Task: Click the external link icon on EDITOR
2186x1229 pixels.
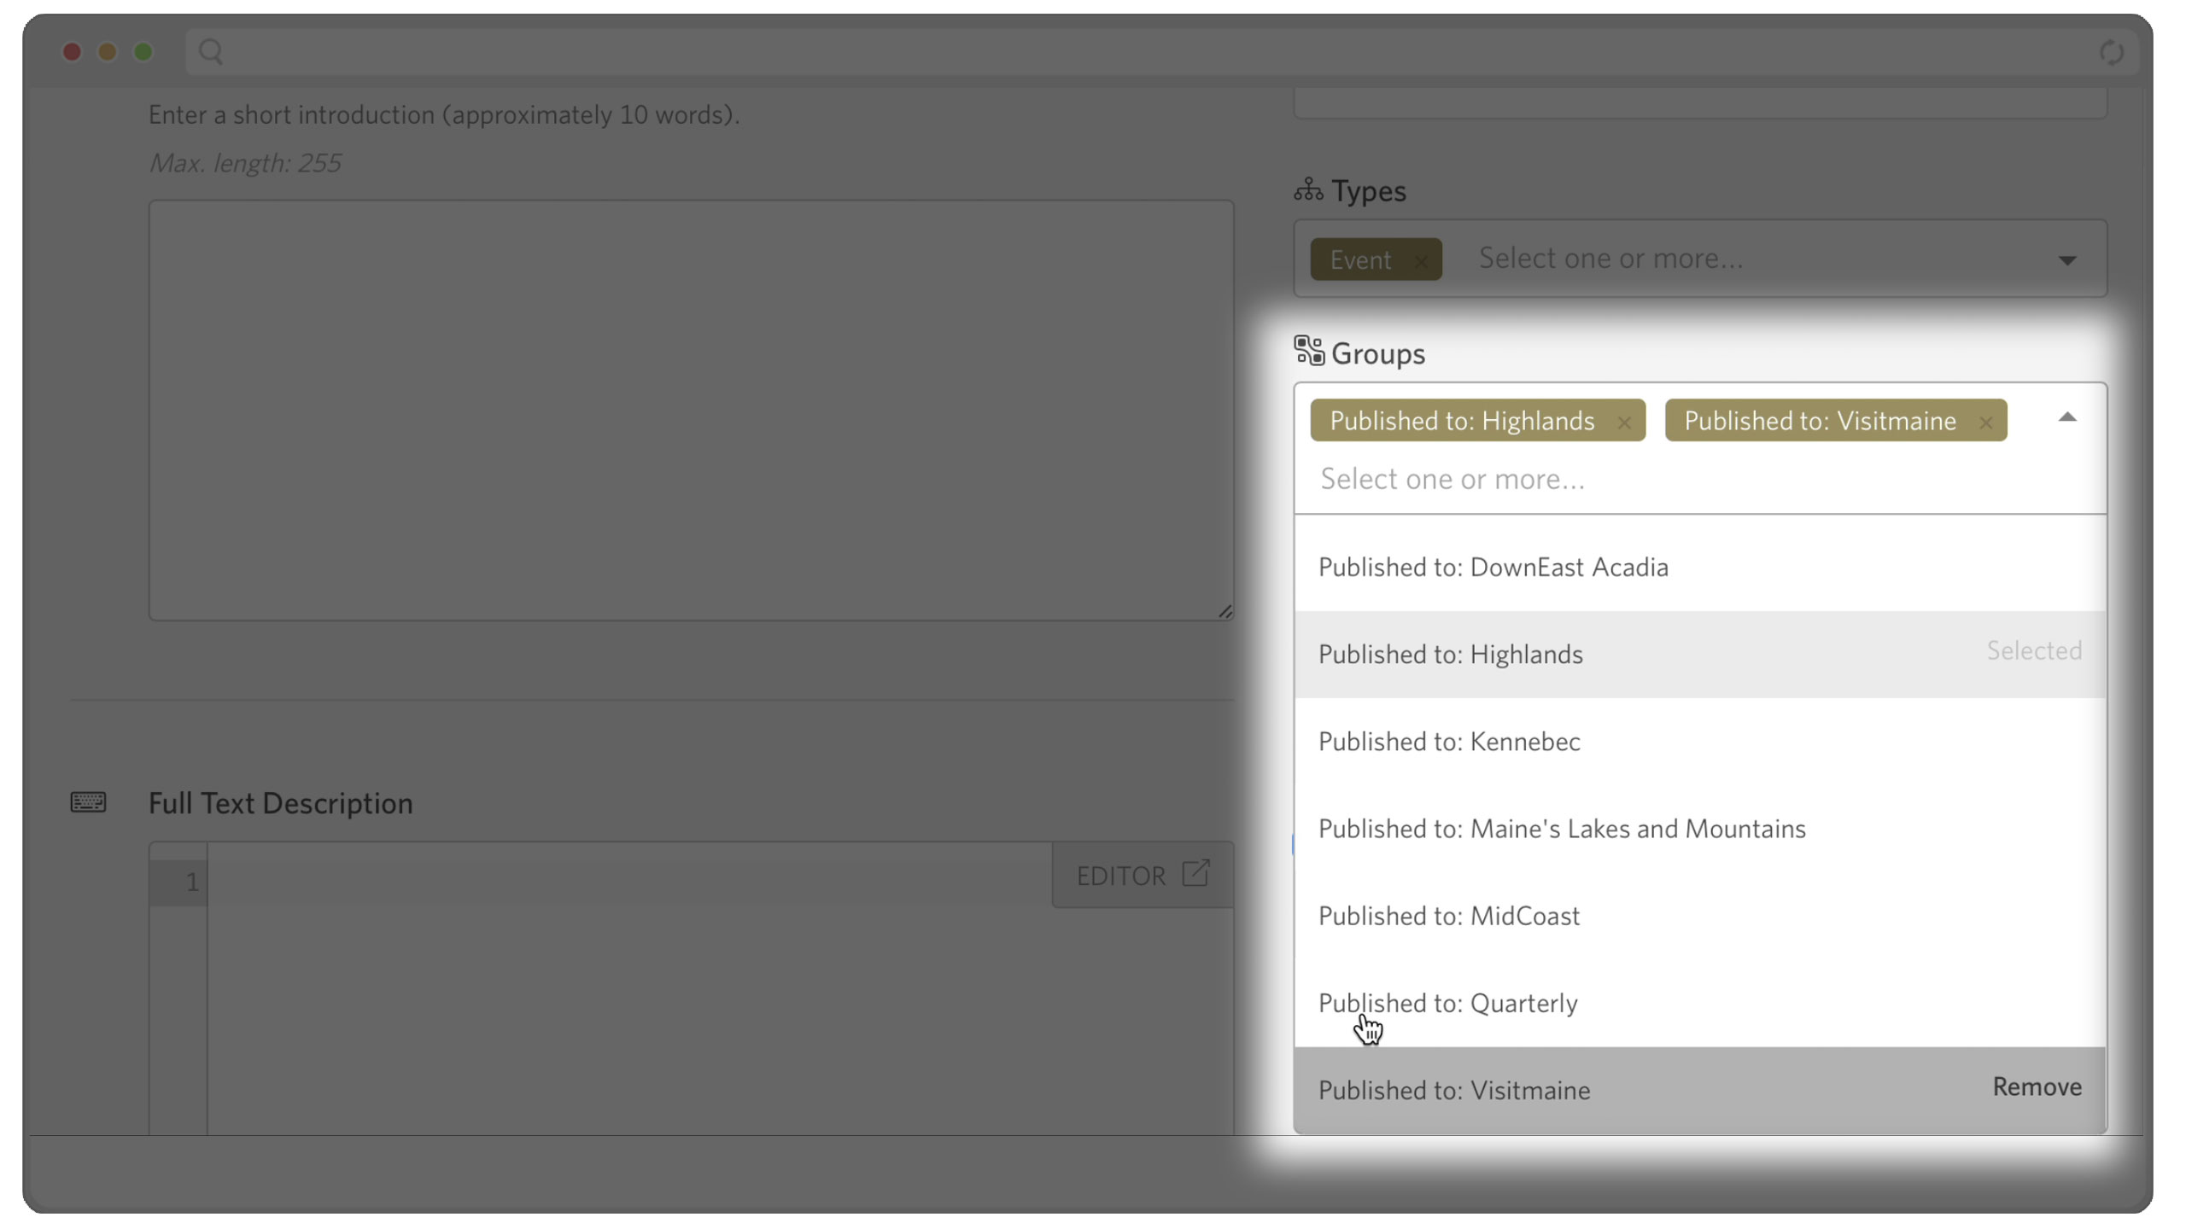Action: 1195,873
